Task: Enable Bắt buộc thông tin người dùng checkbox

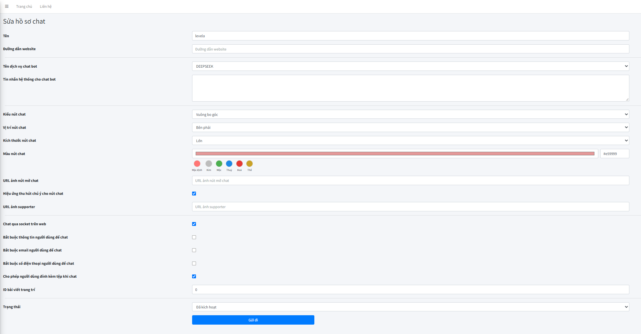Action: tap(194, 237)
